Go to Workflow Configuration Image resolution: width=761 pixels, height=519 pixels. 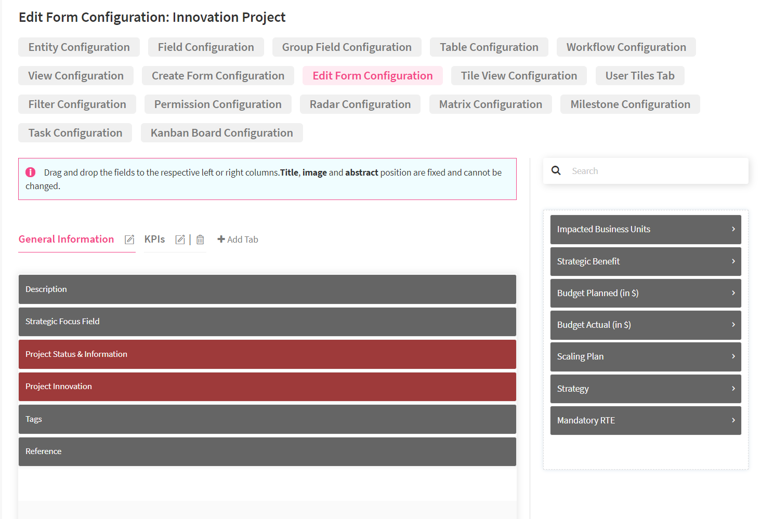point(626,47)
